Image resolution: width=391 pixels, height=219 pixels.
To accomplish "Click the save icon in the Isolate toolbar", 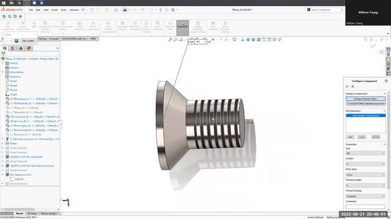I will (x=16, y=41).
